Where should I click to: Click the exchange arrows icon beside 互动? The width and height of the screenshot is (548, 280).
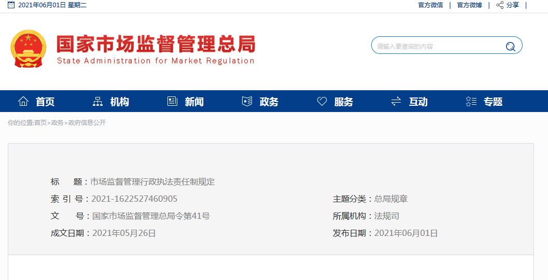point(396,102)
